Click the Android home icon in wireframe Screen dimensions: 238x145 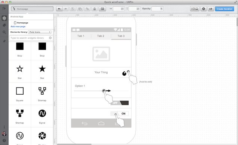pos(101,123)
